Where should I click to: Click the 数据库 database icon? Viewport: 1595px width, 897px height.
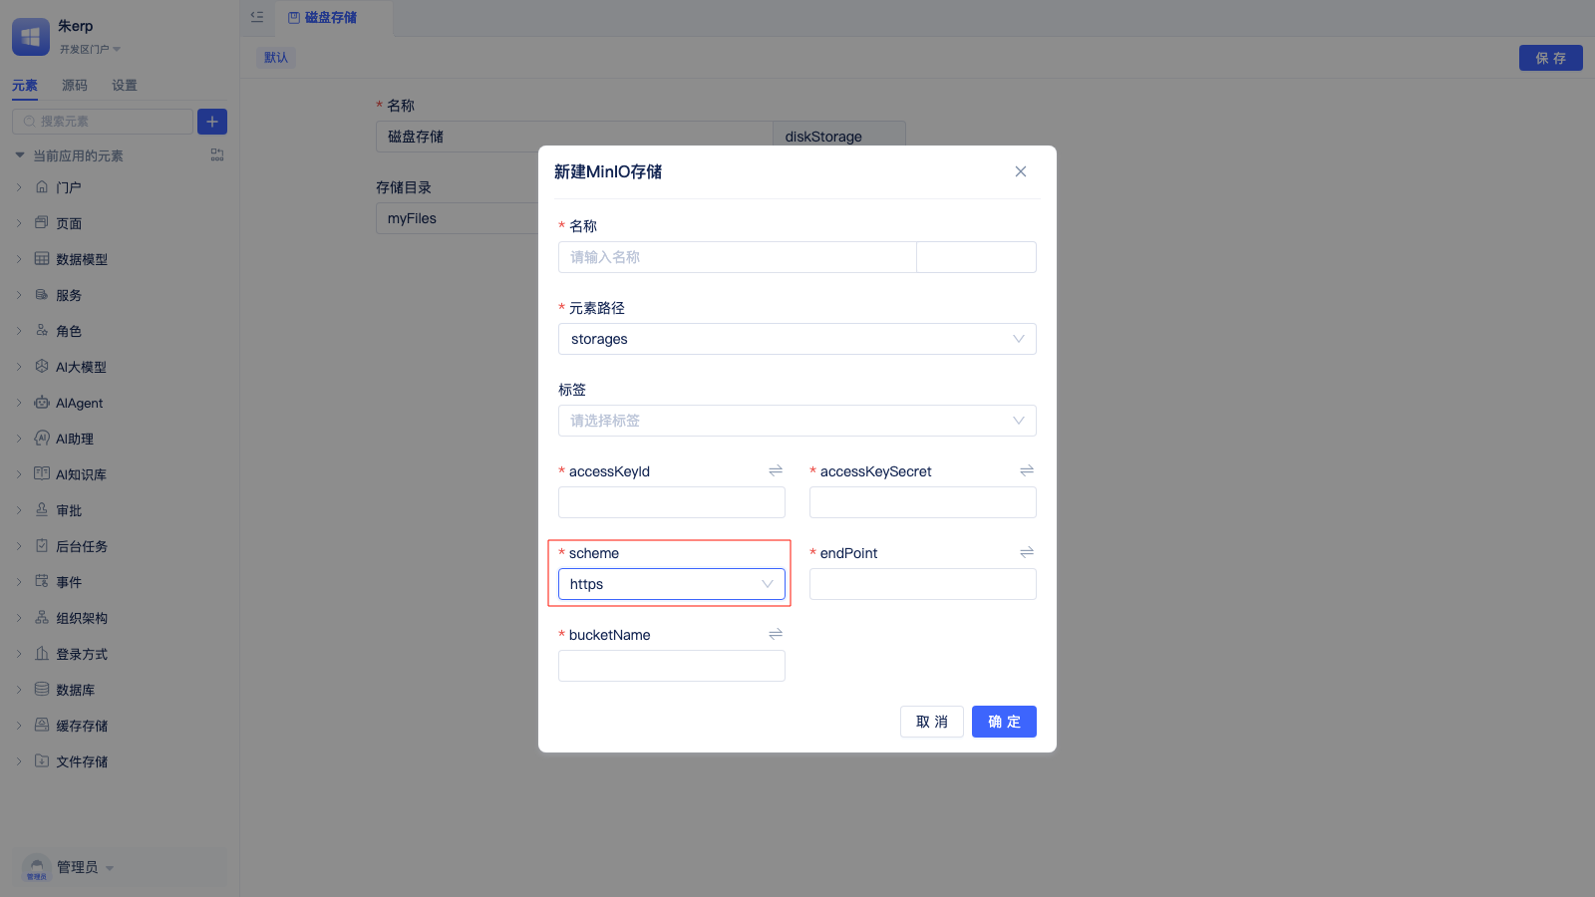tap(42, 689)
